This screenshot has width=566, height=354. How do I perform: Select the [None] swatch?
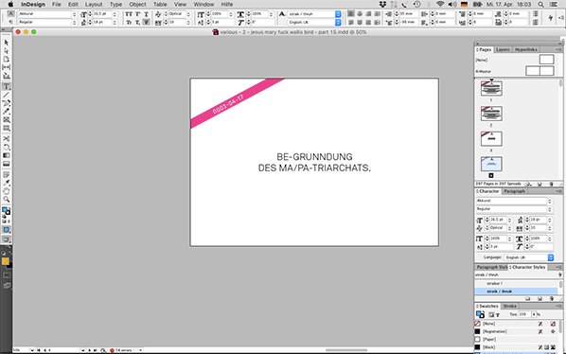[516, 324]
